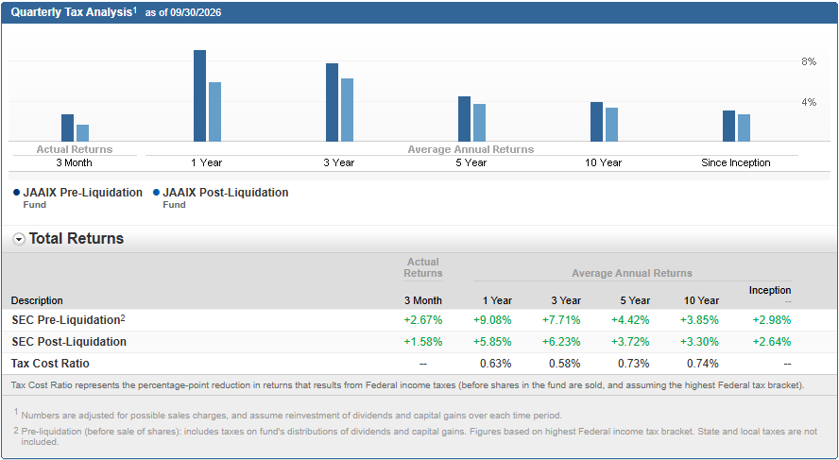Click the Tax Cost Ratio row label
Viewport: 839px width, 460px height.
[50, 364]
